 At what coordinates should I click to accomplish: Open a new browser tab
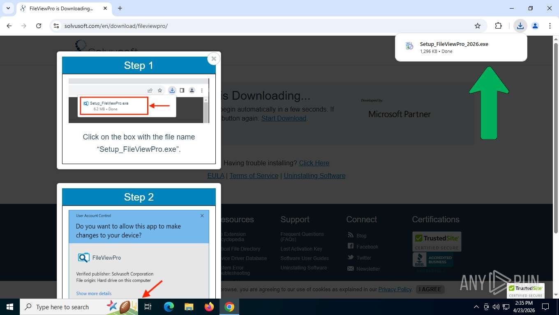tap(120, 8)
